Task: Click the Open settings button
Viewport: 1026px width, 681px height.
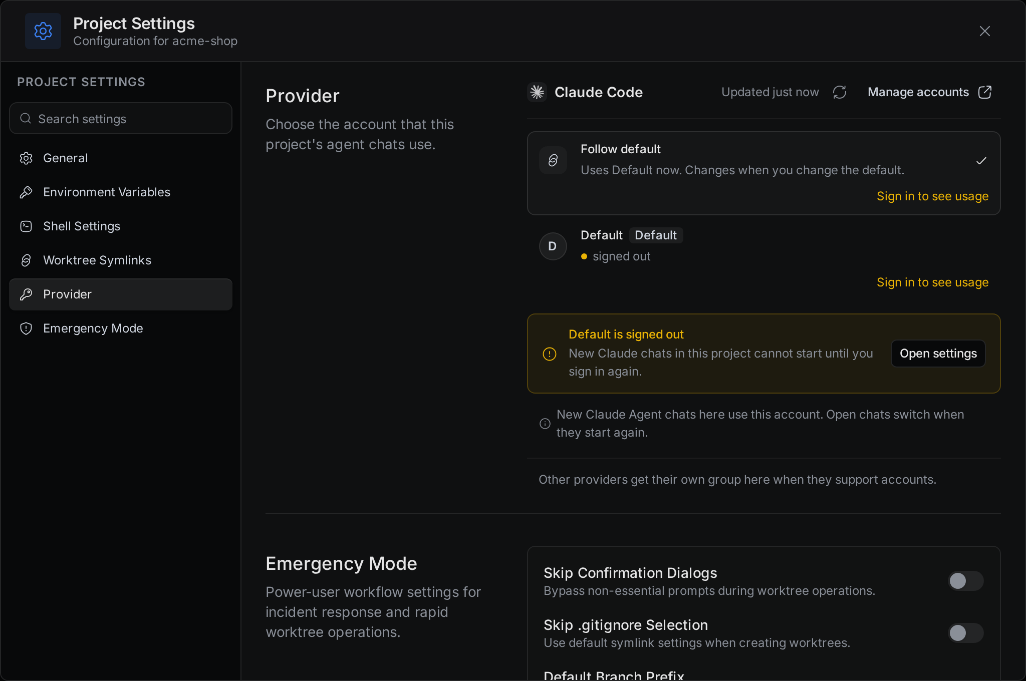Action: 938,354
